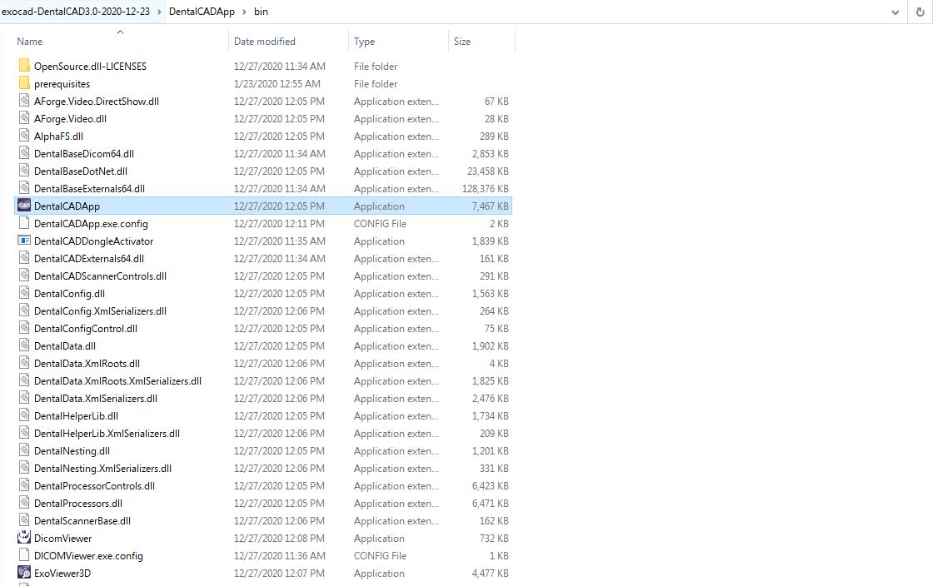Click the DentalBaseDicom64.dll file icon
The image size is (937, 586).
coord(24,153)
